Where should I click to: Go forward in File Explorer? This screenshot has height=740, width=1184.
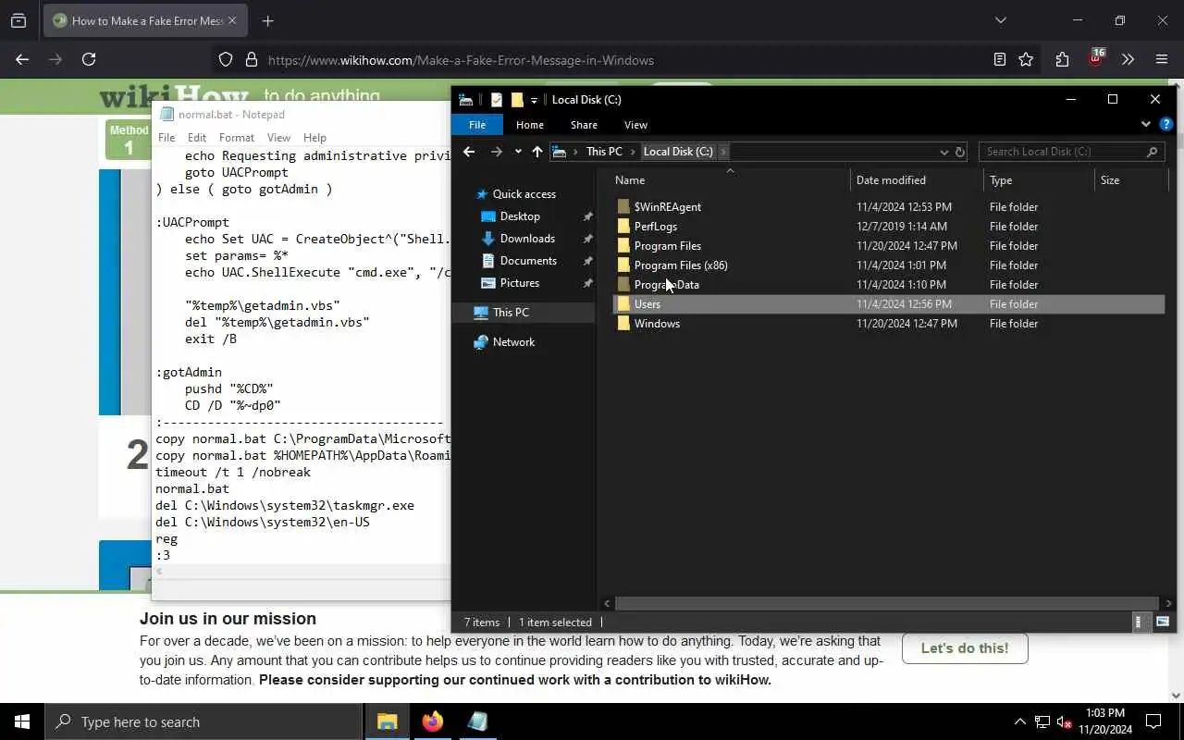pyautogui.click(x=497, y=152)
